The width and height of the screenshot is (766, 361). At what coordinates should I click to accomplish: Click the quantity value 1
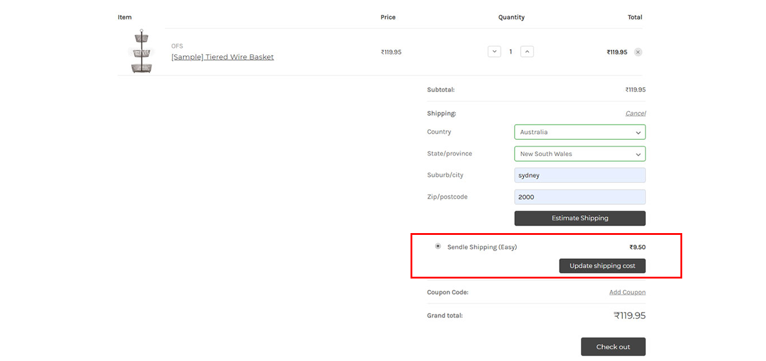[510, 52]
